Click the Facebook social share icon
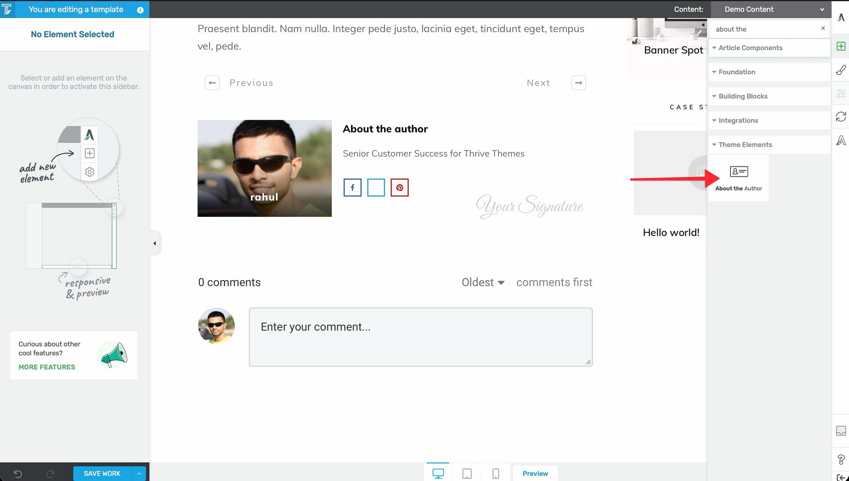 point(352,188)
